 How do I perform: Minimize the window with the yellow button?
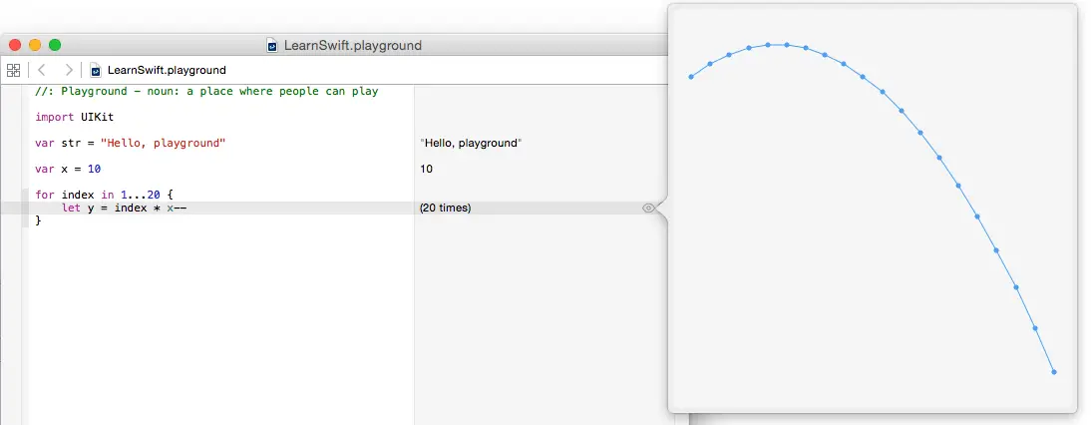35,45
